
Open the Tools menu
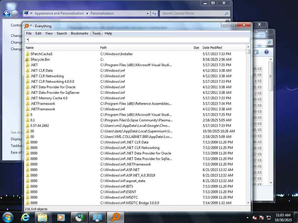97,33
